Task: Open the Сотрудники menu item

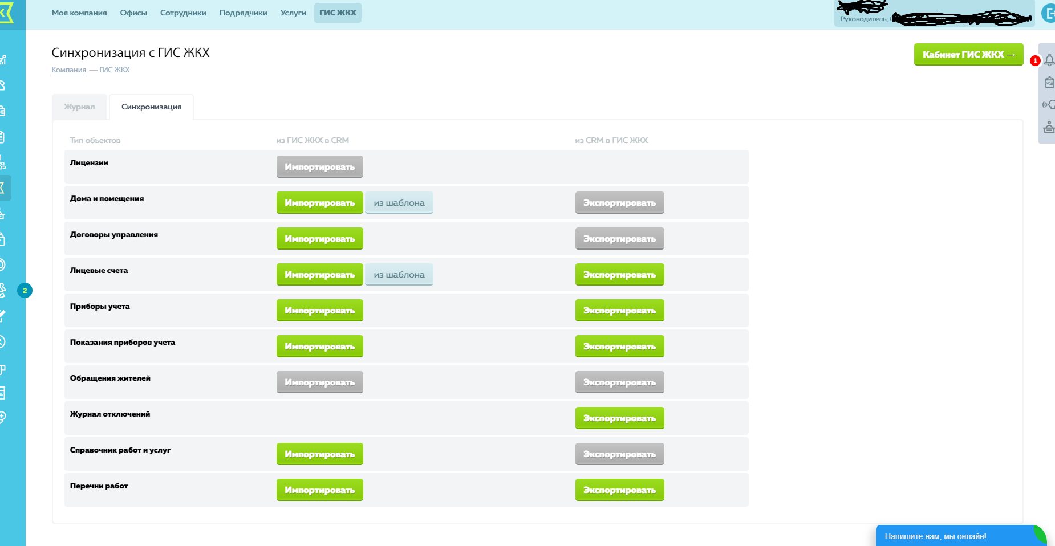Action: pyautogui.click(x=183, y=13)
